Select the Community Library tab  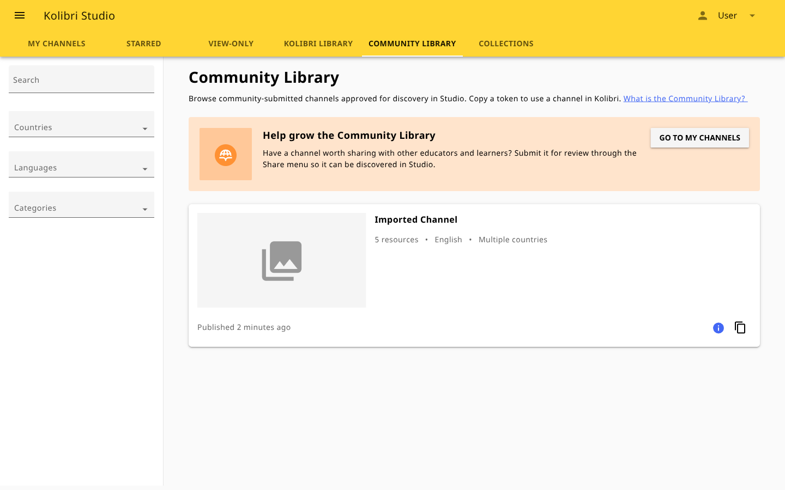coord(412,44)
